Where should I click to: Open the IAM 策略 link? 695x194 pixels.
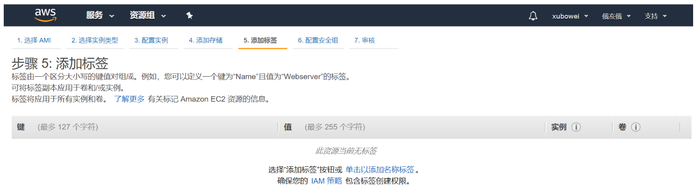tap(327, 181)
